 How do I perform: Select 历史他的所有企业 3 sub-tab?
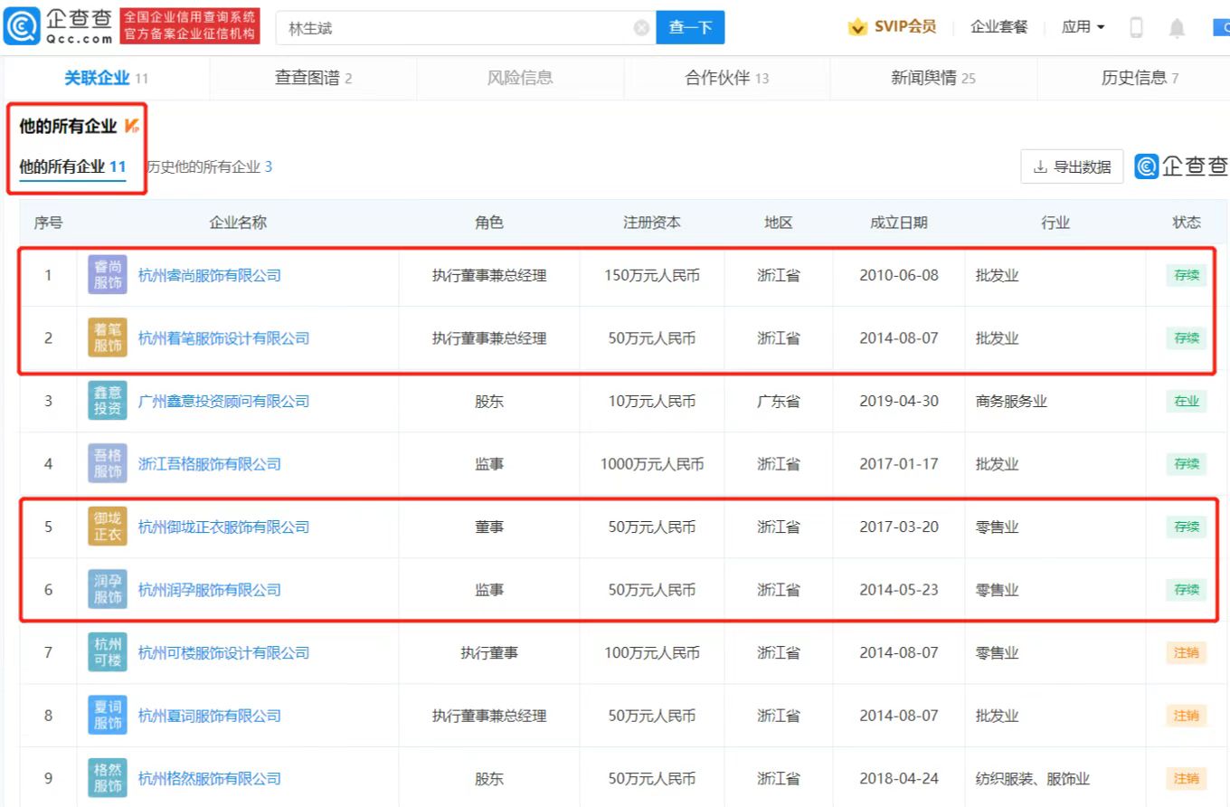[x=210, y=166]
